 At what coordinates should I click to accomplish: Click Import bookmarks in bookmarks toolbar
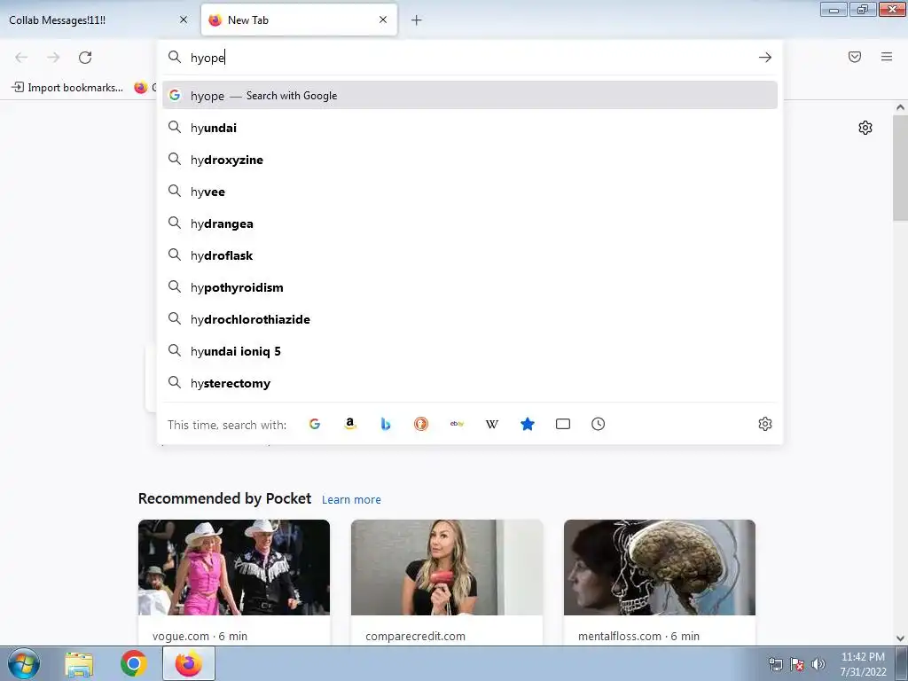pos(67,88)
